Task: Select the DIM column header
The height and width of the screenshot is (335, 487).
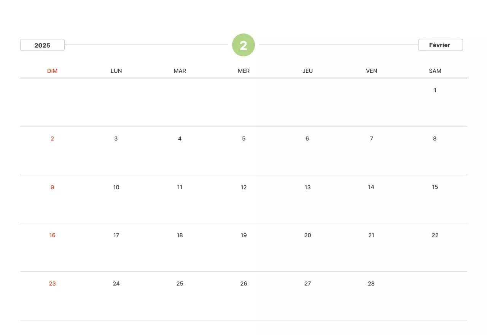Action: (52, 71)
